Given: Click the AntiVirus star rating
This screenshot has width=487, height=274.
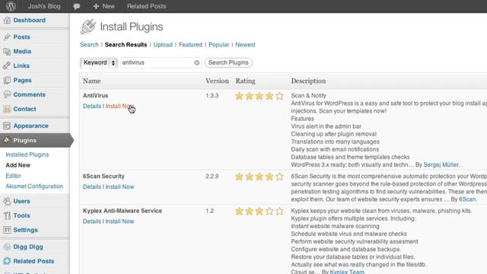Looking at the screenshot, I should tap(259, 96).
